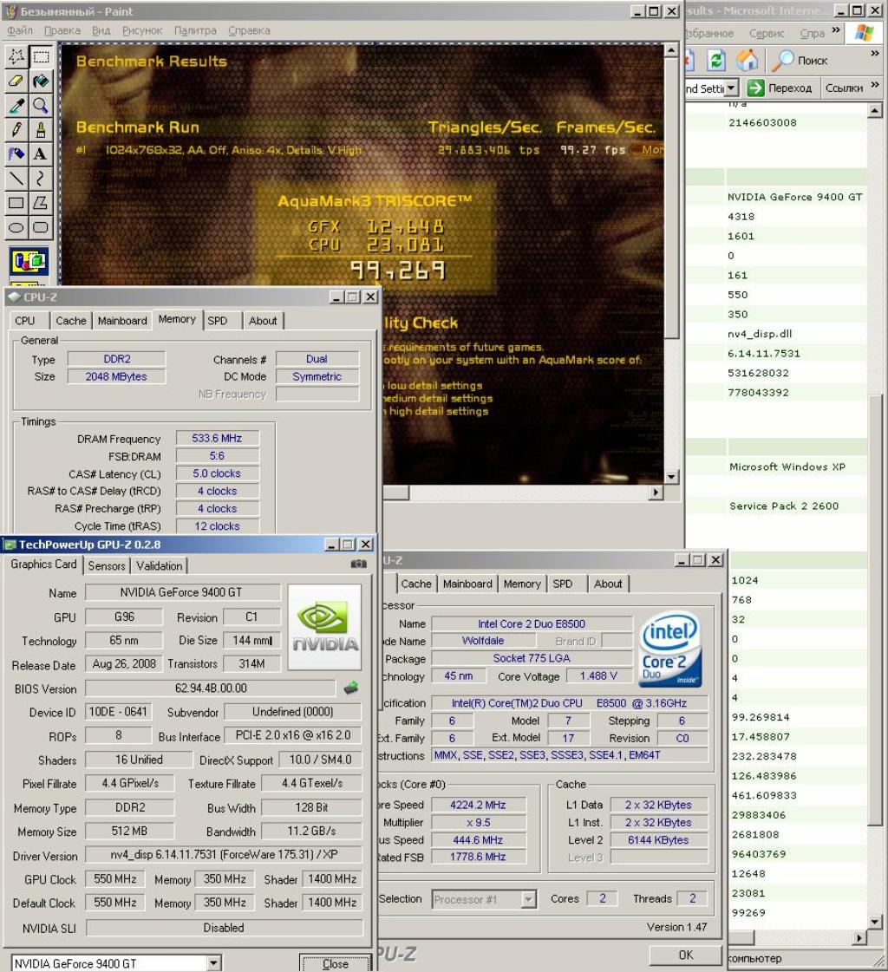
Task: Open the Вид menu in Paint
Action: point(101,30)
